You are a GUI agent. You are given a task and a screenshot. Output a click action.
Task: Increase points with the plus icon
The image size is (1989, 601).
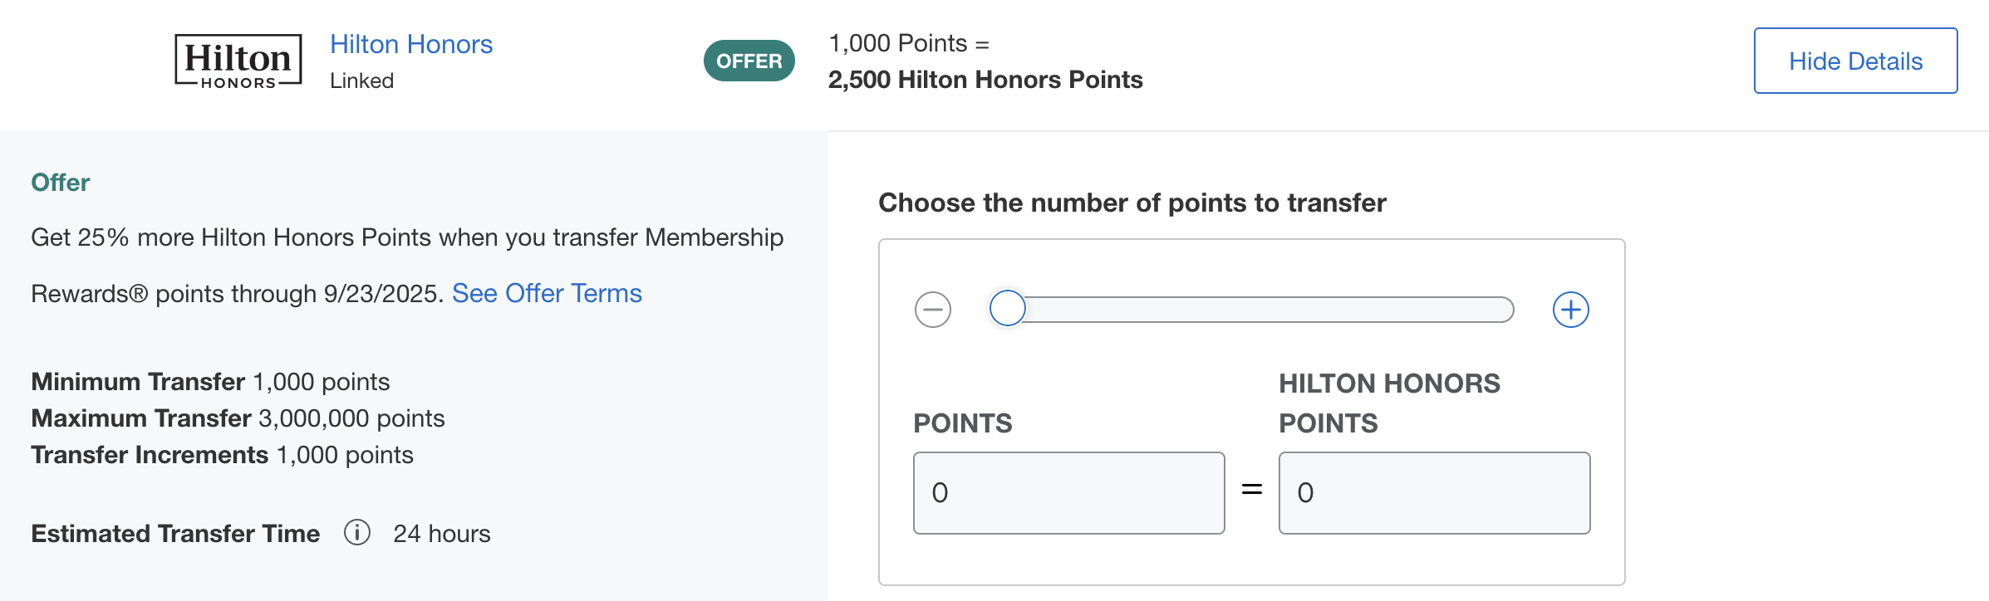[1570, 310]
